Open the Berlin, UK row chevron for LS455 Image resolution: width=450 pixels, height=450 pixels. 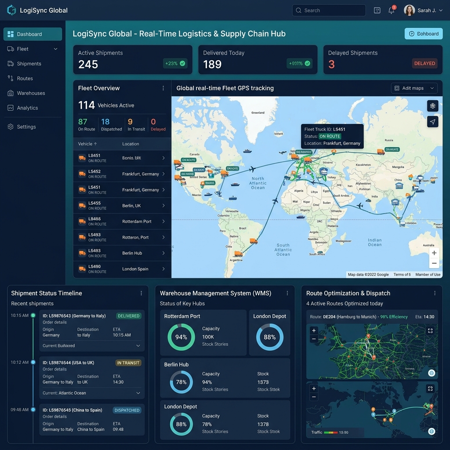pyautogui.click(x=163, y=206)
